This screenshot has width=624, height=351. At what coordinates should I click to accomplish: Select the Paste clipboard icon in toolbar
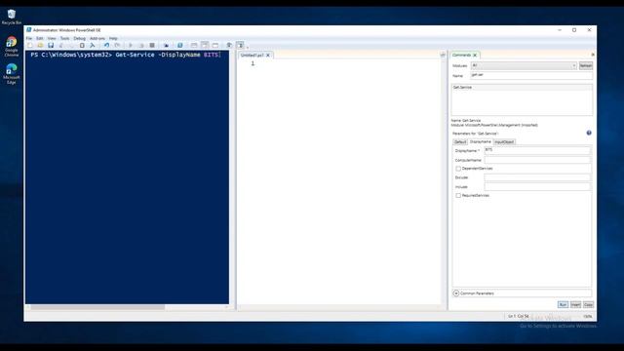[x=82, y=46]
